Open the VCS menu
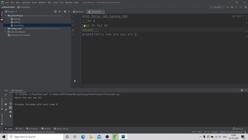 tap(62, 2)
